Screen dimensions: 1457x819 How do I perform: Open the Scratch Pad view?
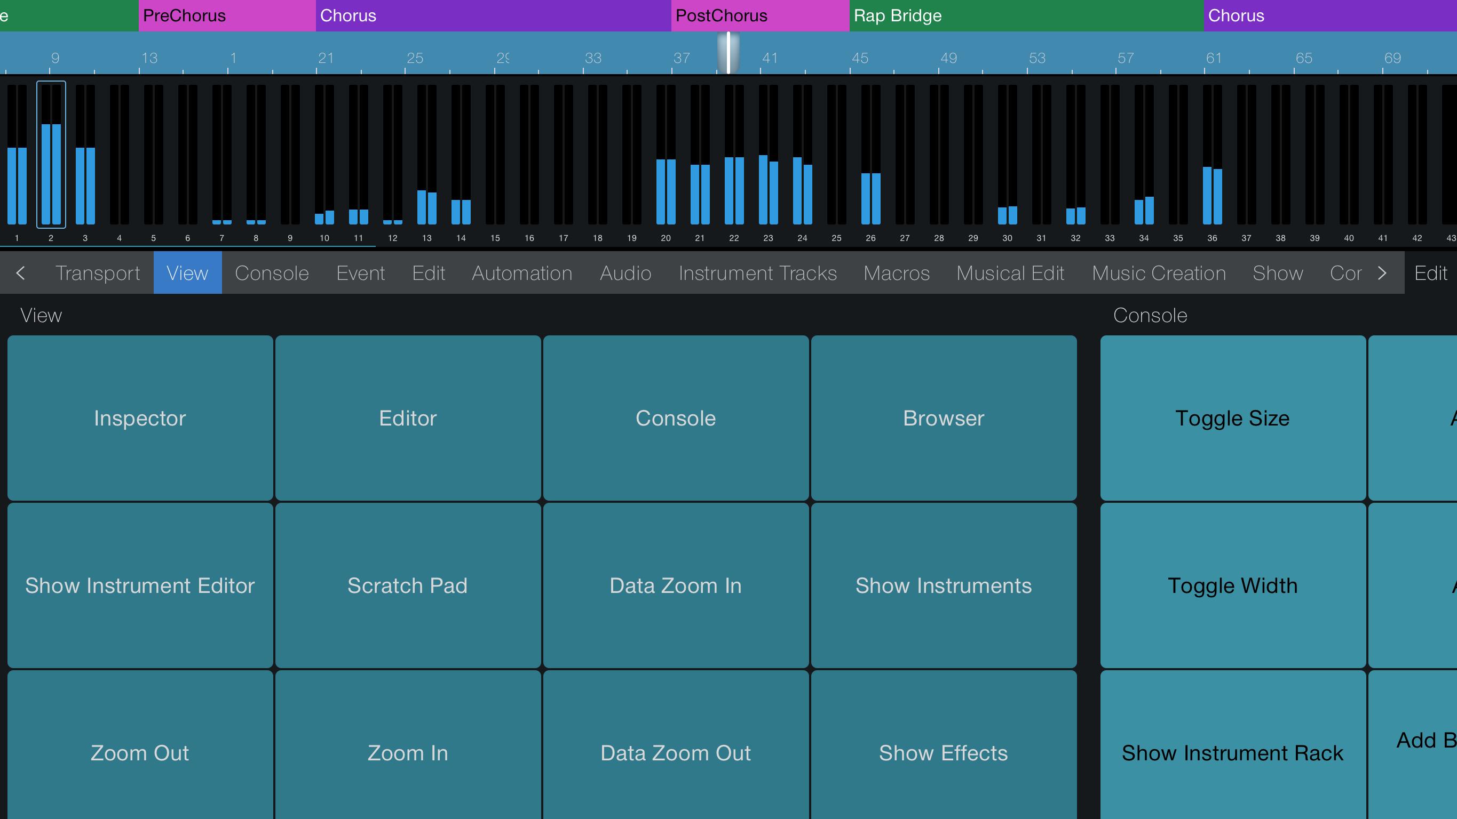click(x=407, y=585)
